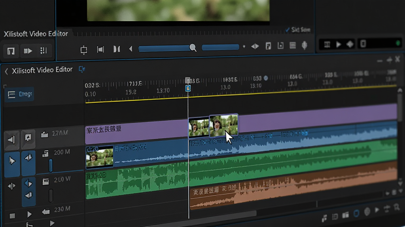Click the magnifier search icon in the bottom-right corner
The image size is (405, 227).
(x=397, y=207)
